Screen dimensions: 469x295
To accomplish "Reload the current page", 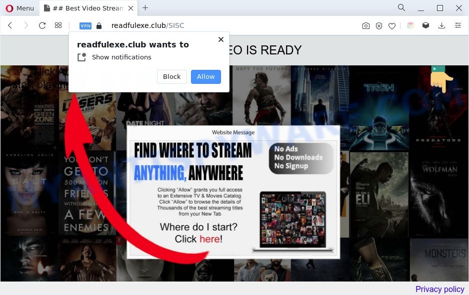I will pyautogui.click(x=42, y=25).
